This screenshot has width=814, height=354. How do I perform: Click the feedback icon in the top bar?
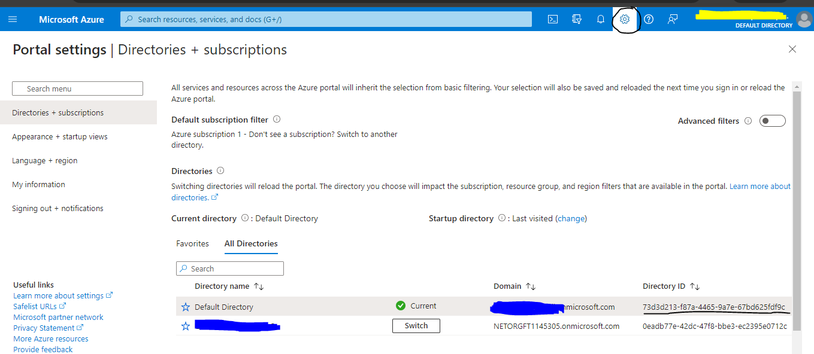click(672, 19)
